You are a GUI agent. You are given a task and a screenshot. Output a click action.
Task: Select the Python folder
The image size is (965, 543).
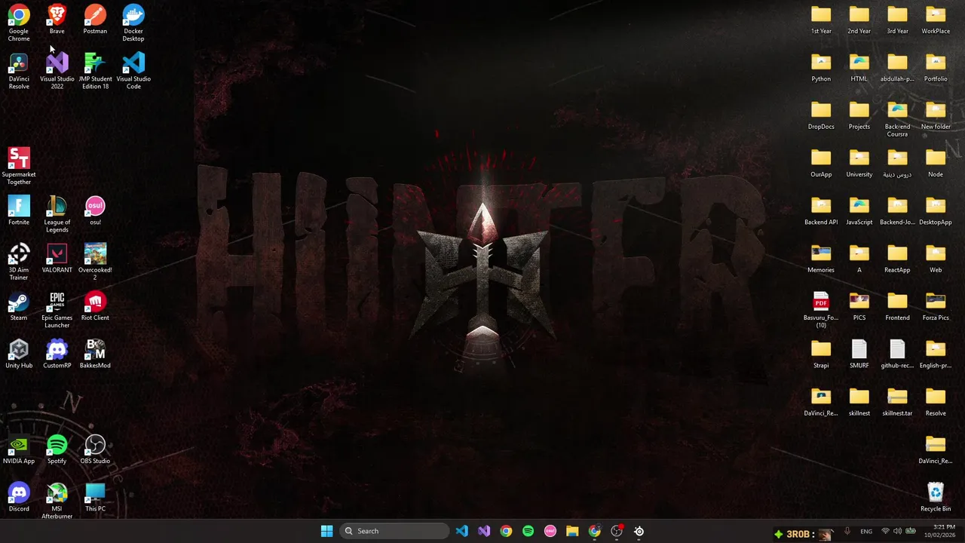click(x=821, y=67)
